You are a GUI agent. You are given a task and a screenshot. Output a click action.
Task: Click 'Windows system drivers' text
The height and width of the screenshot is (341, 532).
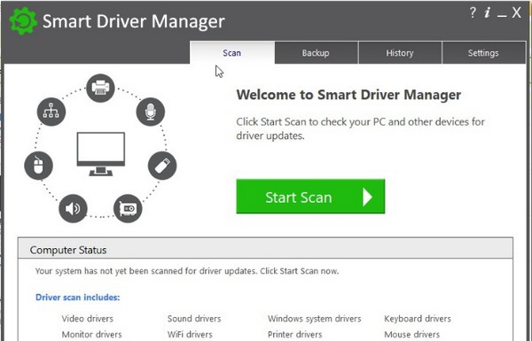point(314,319)
